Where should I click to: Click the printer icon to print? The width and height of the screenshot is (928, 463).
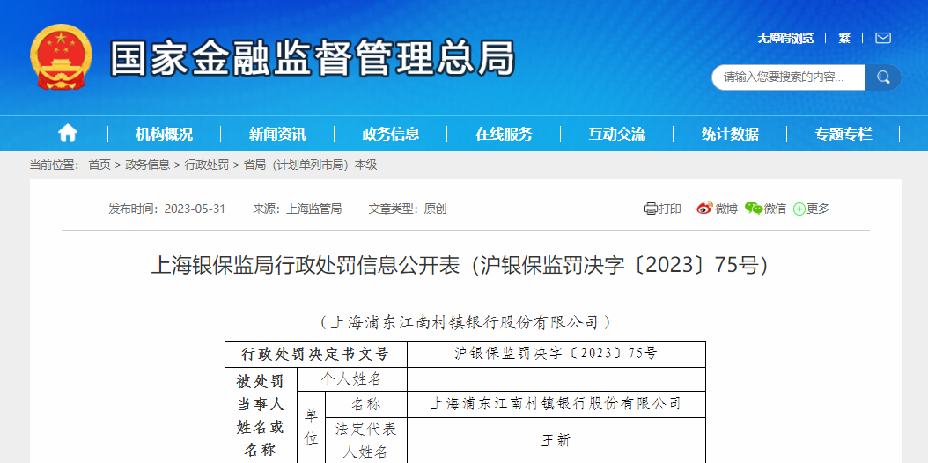point(651,209)
